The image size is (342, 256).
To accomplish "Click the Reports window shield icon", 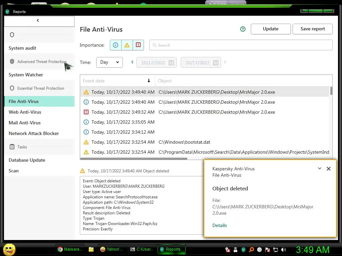I will (7, 12).
